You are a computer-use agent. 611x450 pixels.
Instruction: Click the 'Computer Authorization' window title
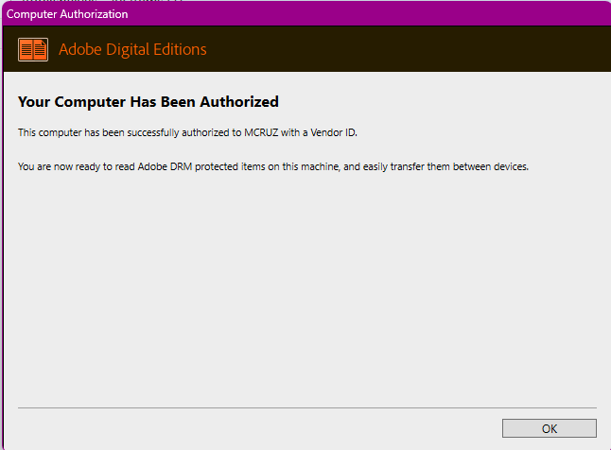(67, 14)
